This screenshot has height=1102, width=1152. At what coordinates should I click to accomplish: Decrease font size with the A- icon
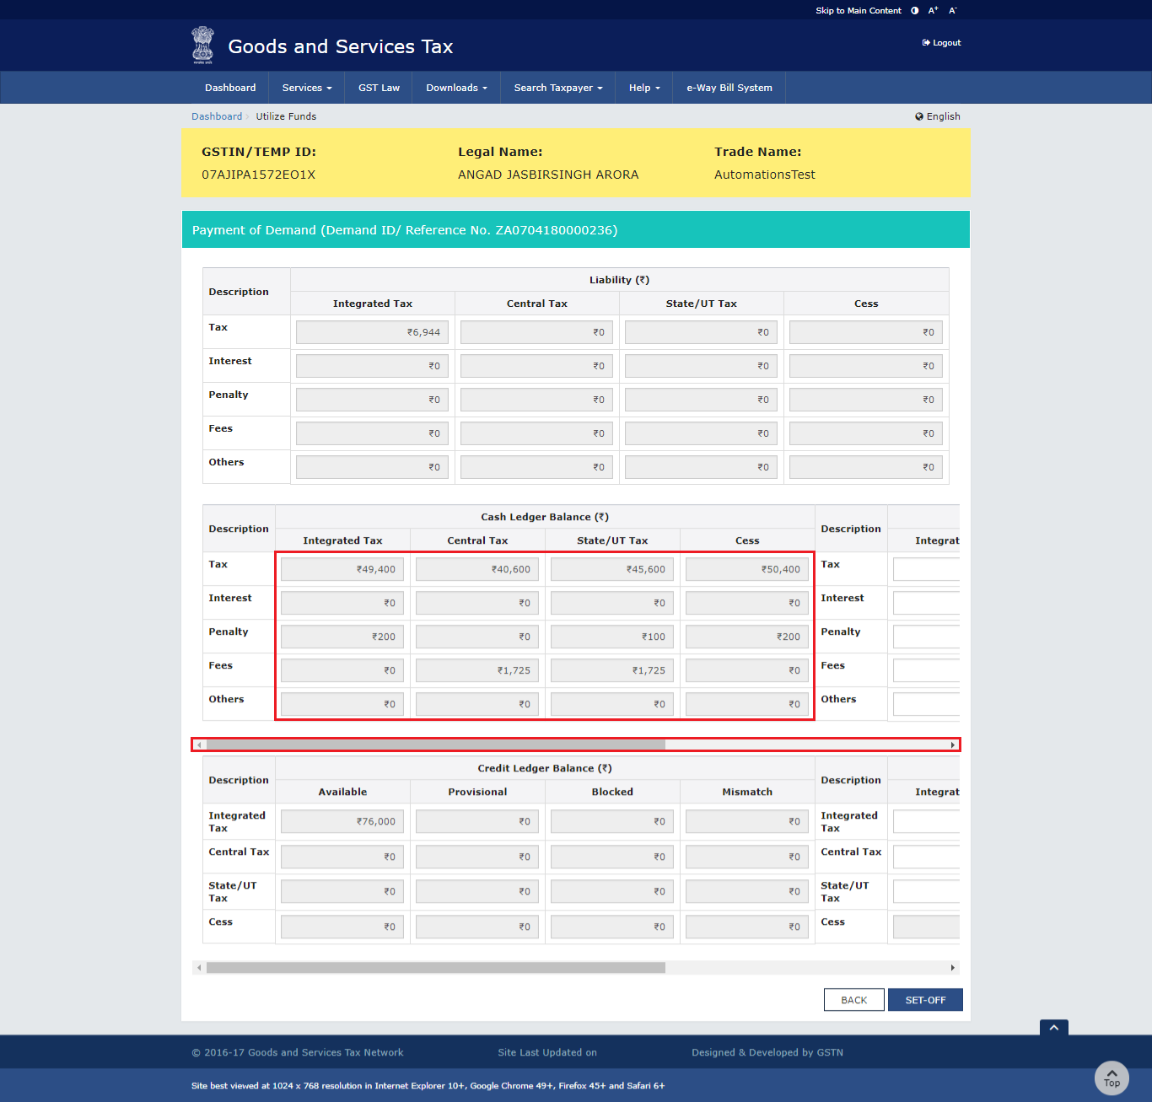point(952,10)
